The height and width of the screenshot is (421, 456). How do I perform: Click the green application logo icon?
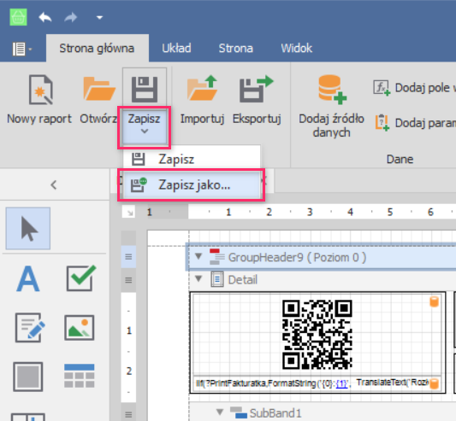(18, 17)
